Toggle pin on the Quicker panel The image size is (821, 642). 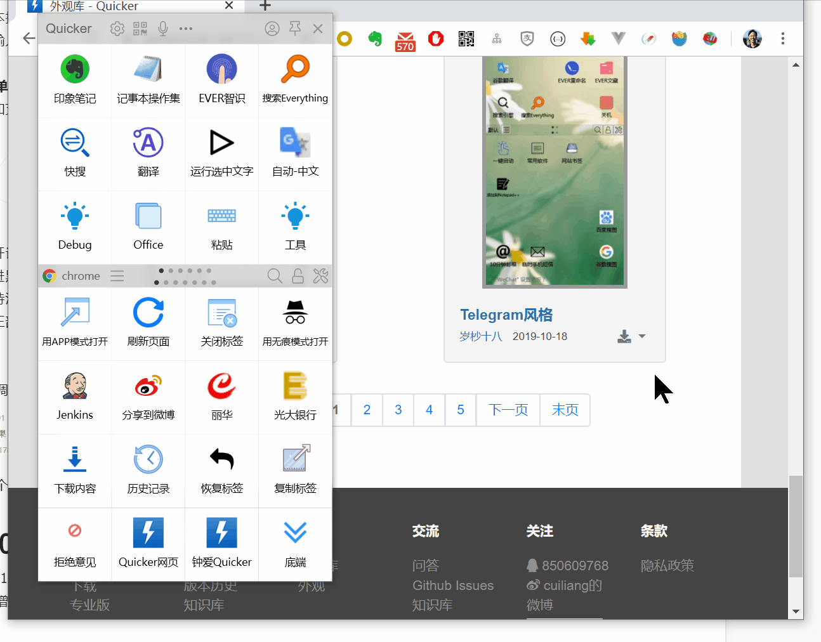point(295,29)
